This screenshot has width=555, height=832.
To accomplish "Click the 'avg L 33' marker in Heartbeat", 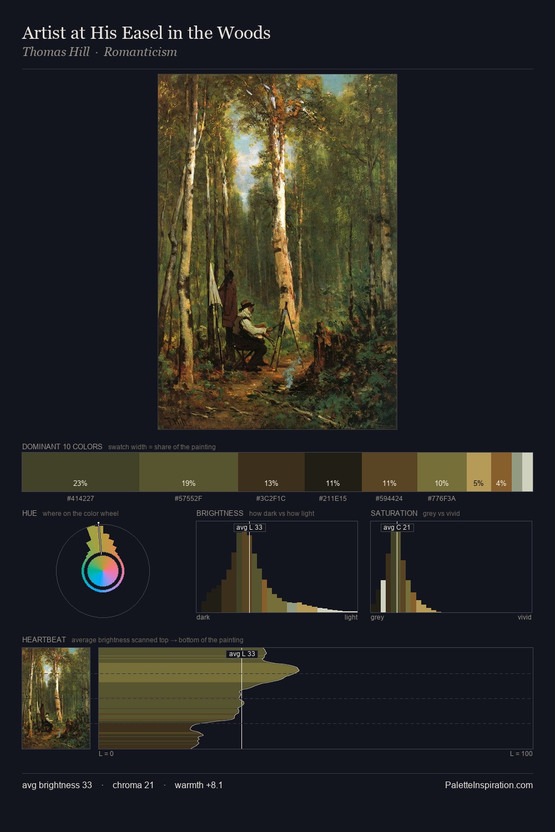I will [x=242, y=654].
